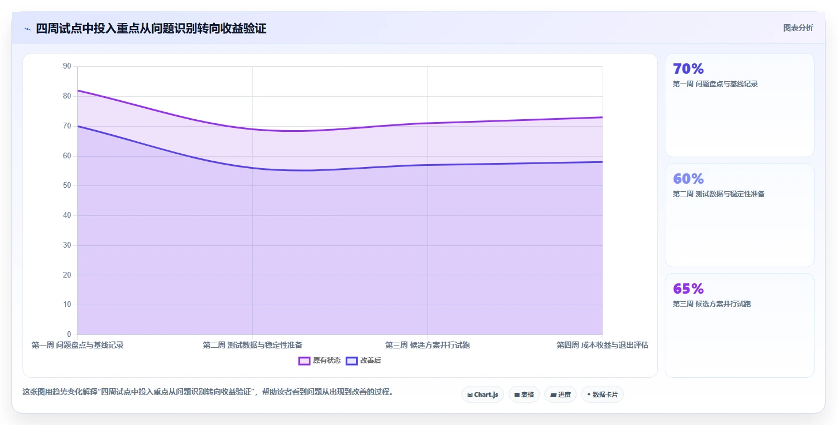The image size is (837, 425).
Task: Click the chart description text below the chart
Action: tap(207, 392)
